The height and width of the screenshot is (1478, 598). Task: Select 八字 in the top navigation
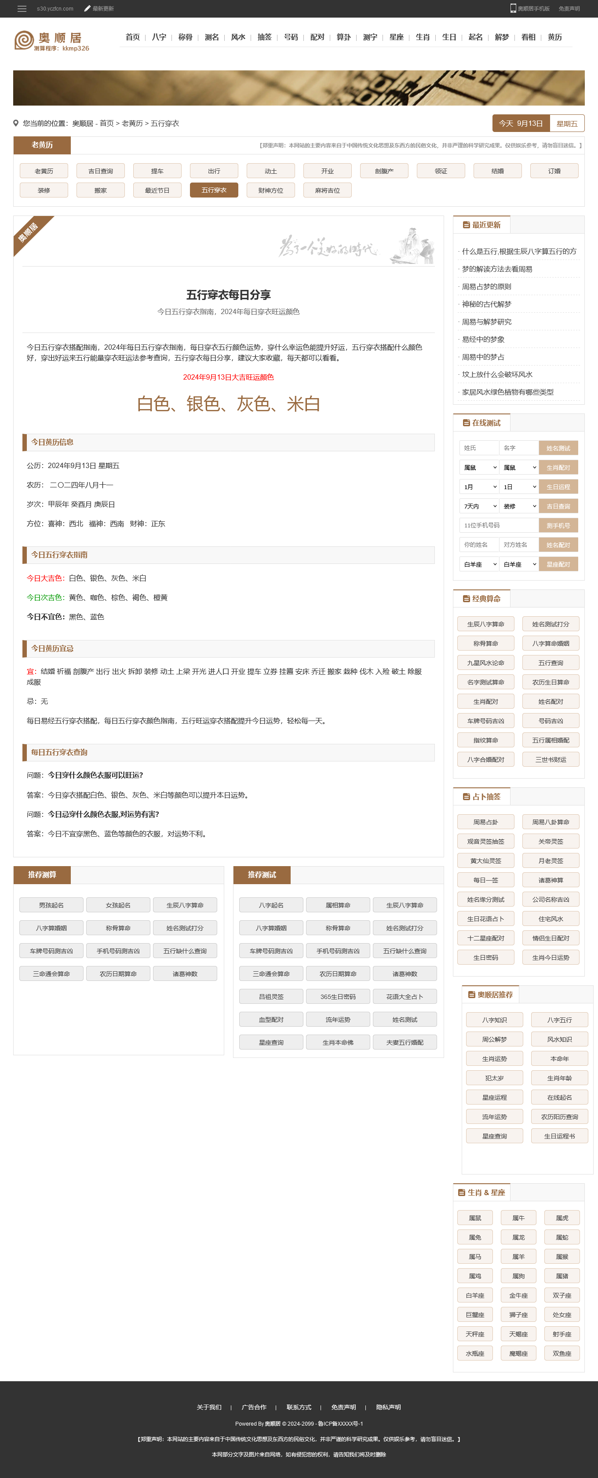[159, 37]
